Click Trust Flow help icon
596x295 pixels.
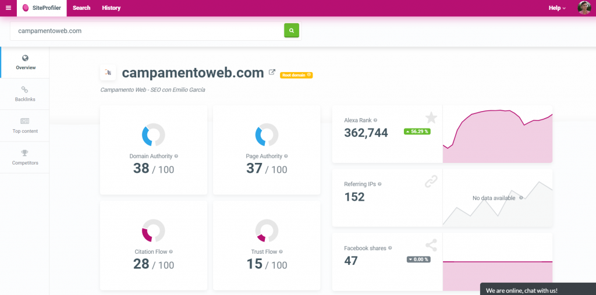tap(281, 252)
